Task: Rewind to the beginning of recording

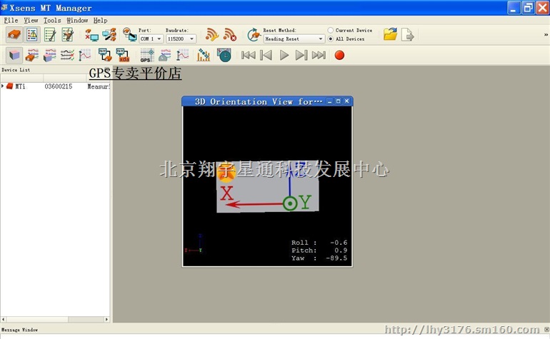Action: coord(249,55)
